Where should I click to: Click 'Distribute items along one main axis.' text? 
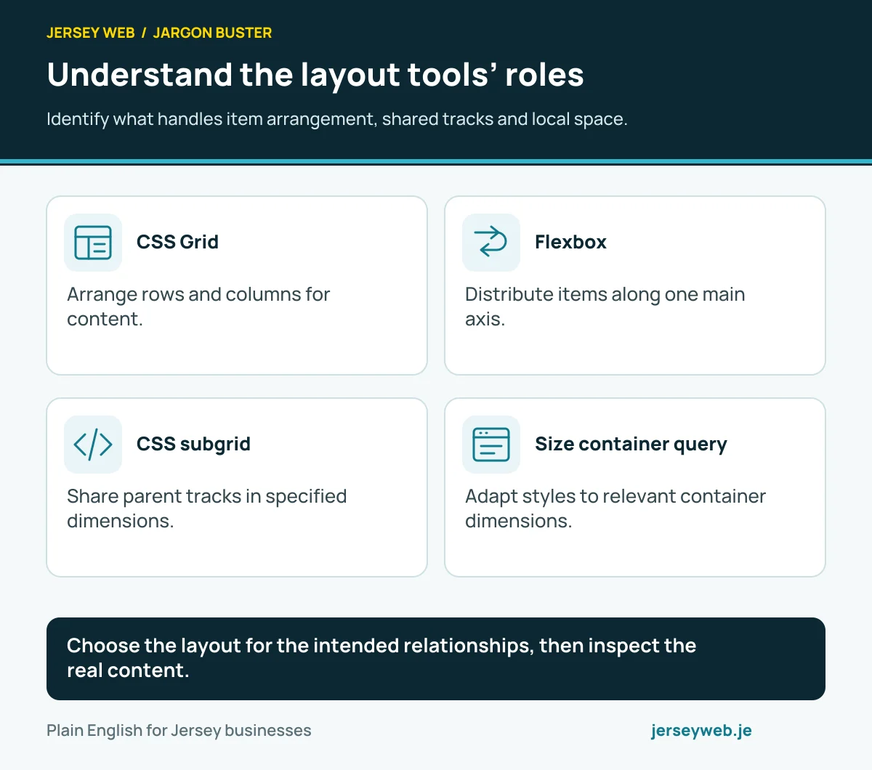pyautogui.click(x=605, y=307)
